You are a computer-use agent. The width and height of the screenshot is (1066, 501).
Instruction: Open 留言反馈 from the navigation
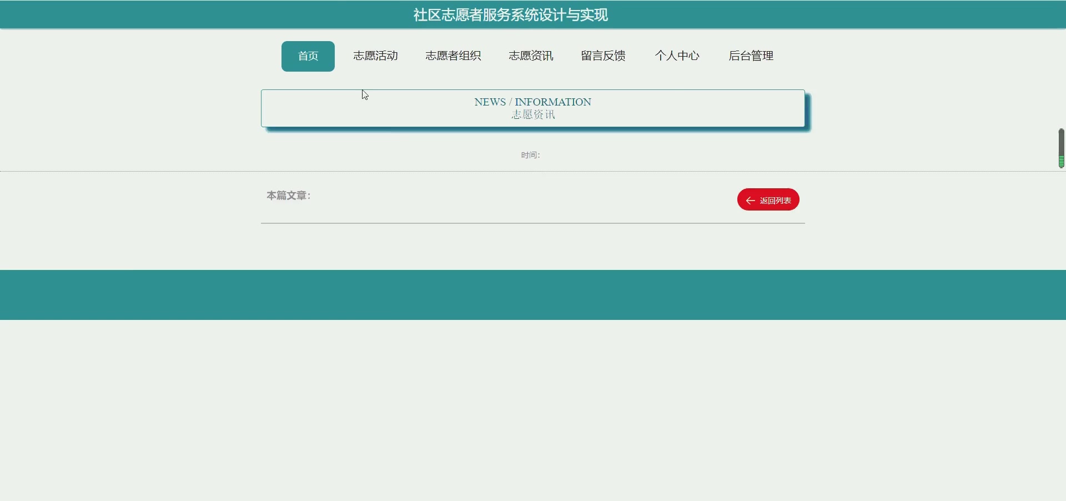pos(604,56)
